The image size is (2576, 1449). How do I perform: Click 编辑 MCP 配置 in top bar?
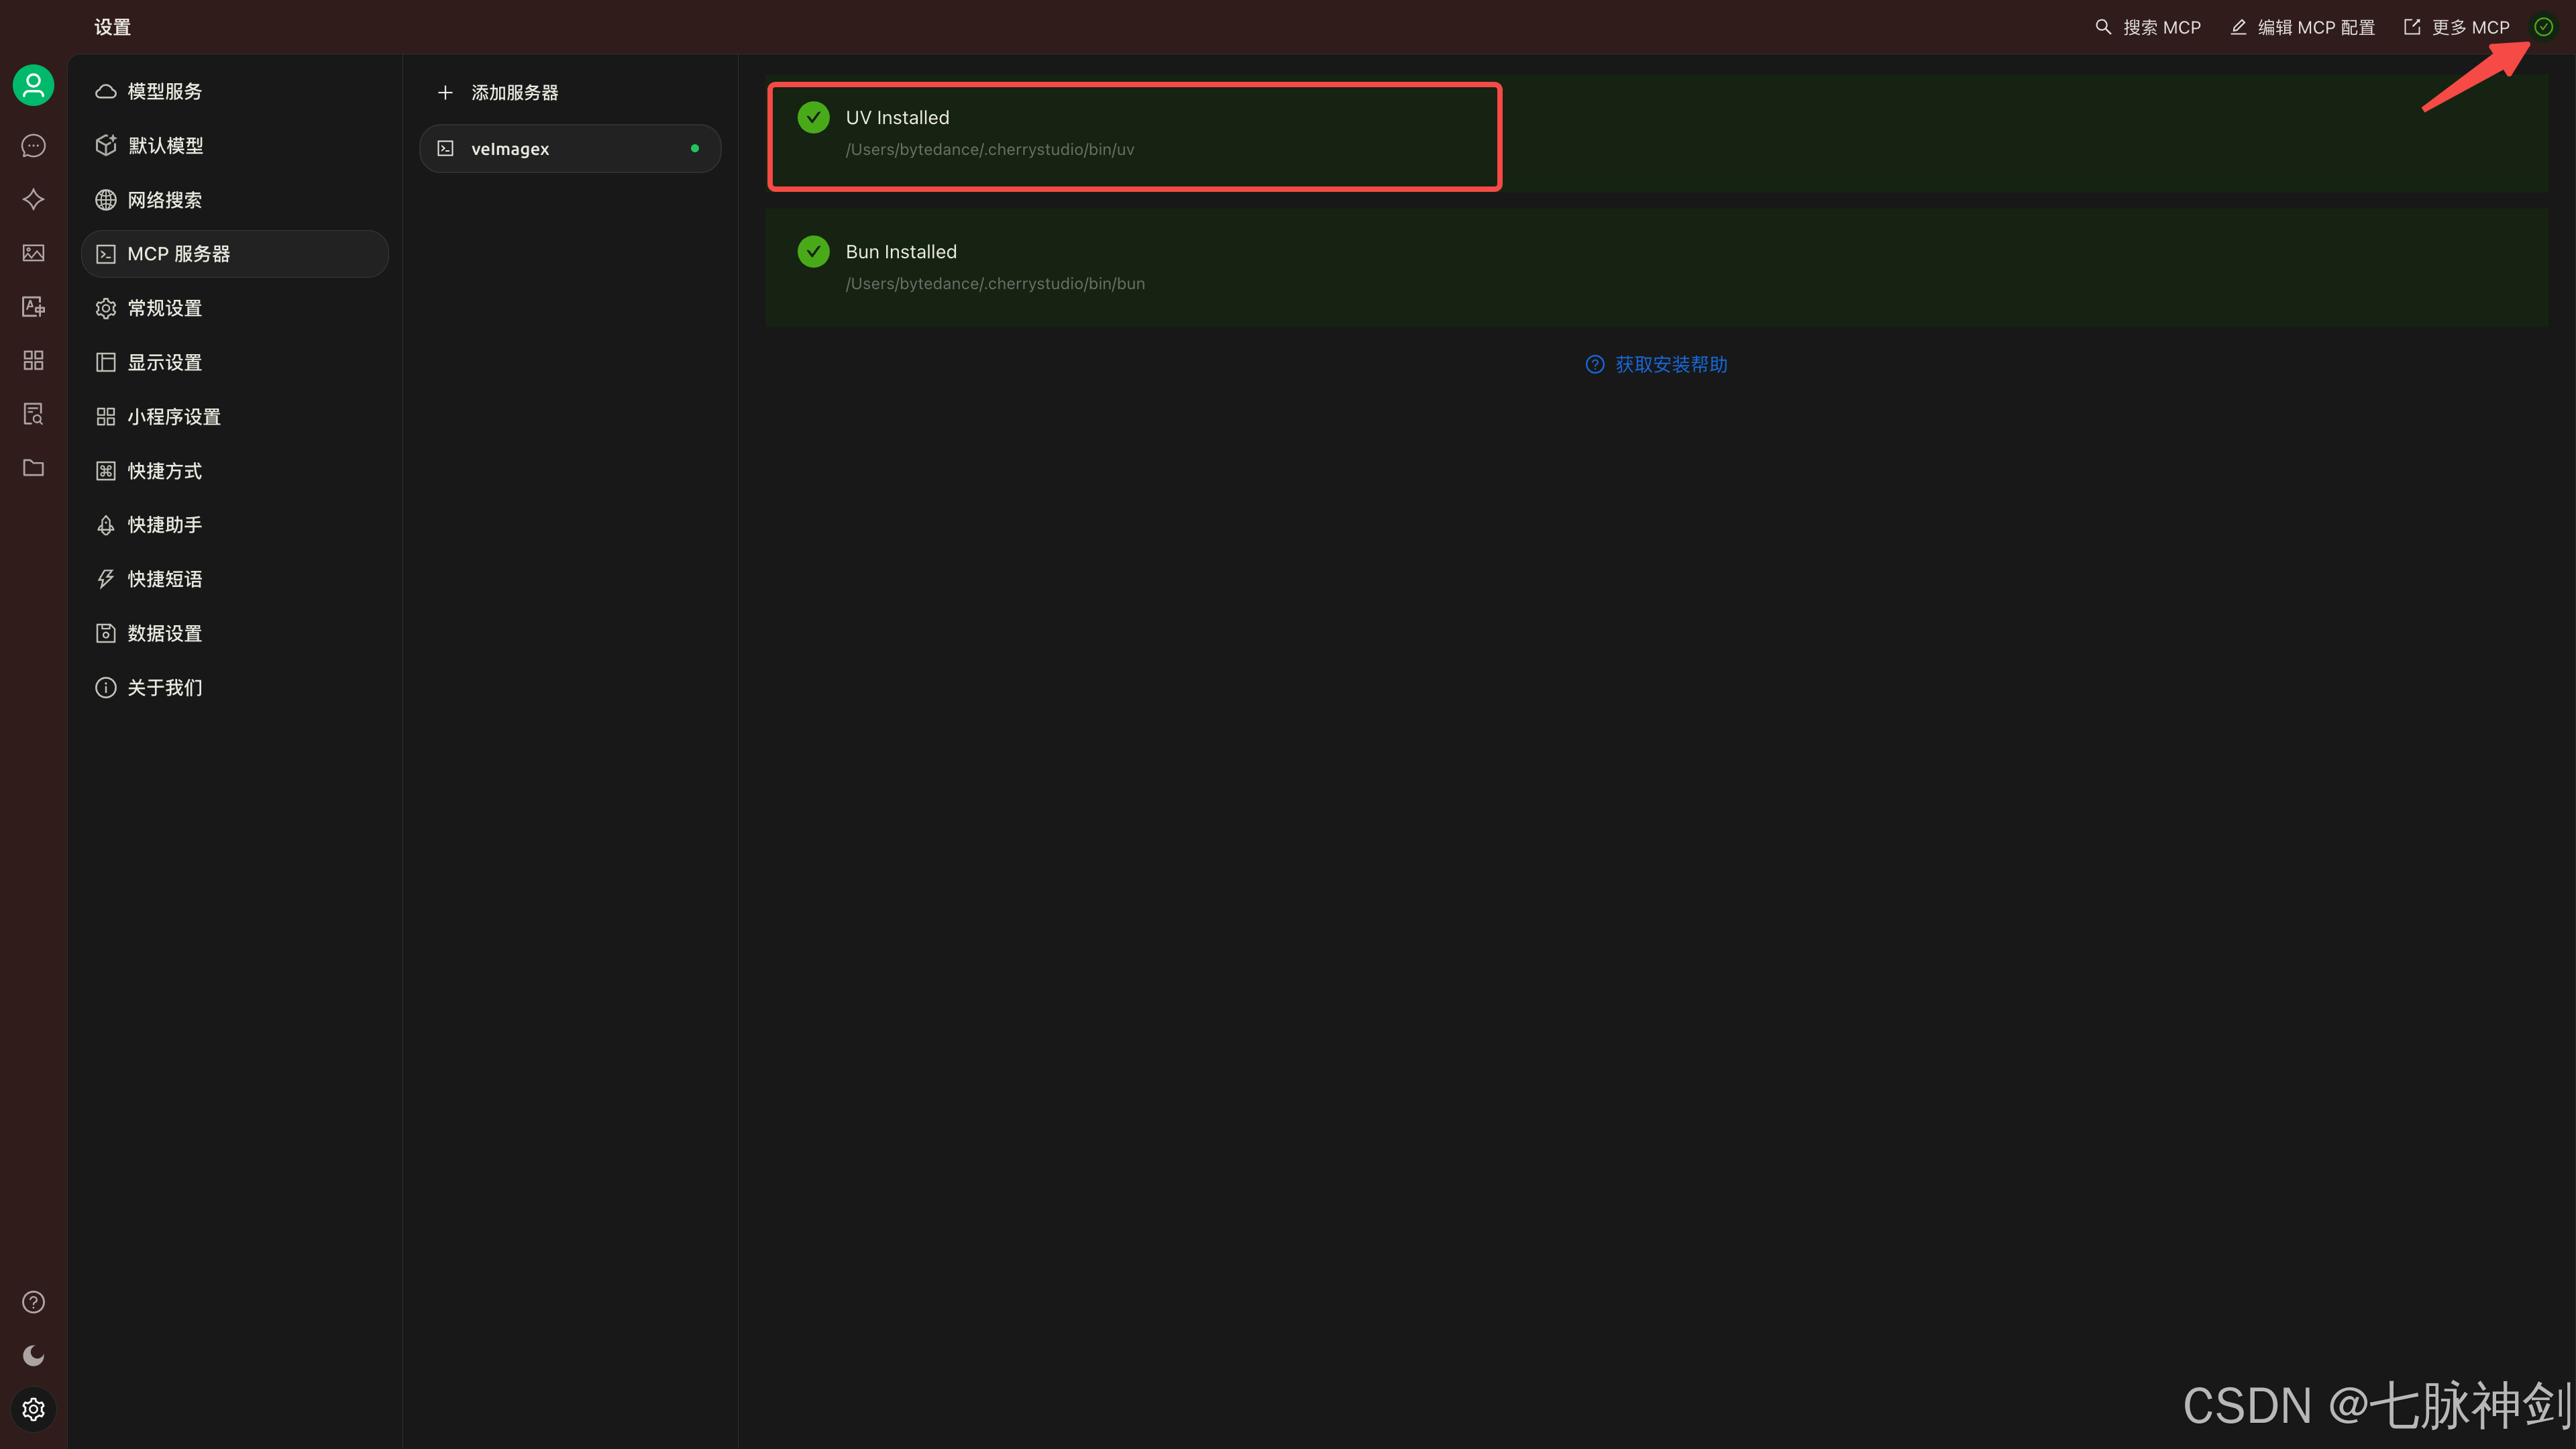point(2302,27)
